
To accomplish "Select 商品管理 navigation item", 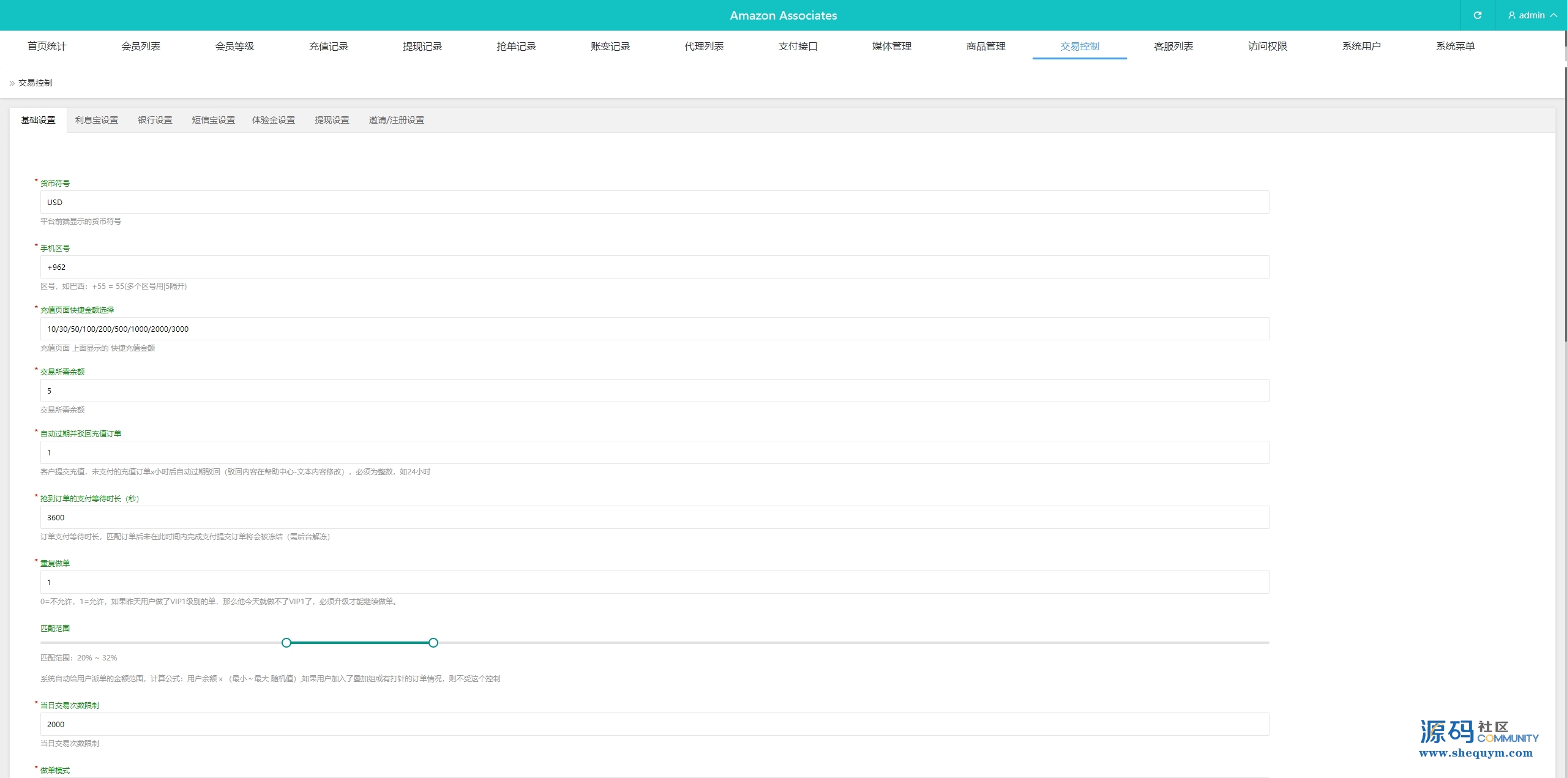I will pos(985,47).
